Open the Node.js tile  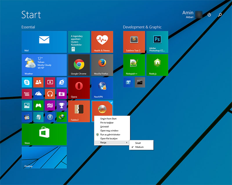tap(157, 65)
